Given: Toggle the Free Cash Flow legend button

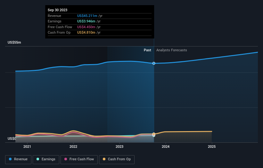Looking at the screenshot, I should (x=79, y=159).
